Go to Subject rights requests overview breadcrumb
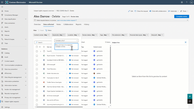The height and width of the screenshot is (109, 194). click(x=44, y=11)
